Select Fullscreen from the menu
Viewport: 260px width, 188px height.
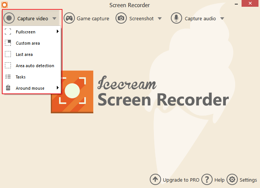tap(32, 32)
